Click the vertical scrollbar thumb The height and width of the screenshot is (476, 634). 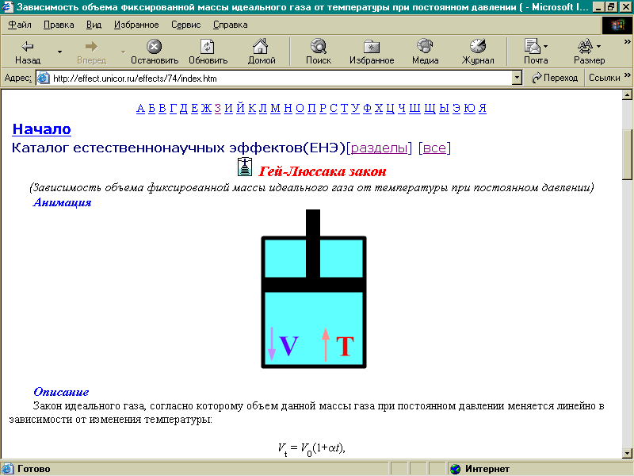627,154
